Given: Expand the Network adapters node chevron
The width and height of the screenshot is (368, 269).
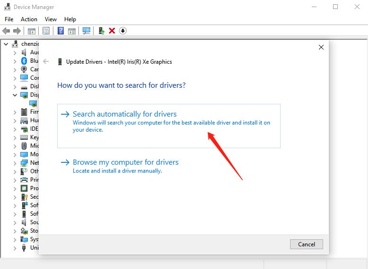Looking at the screenshot, I should click(x=15, y=163).
